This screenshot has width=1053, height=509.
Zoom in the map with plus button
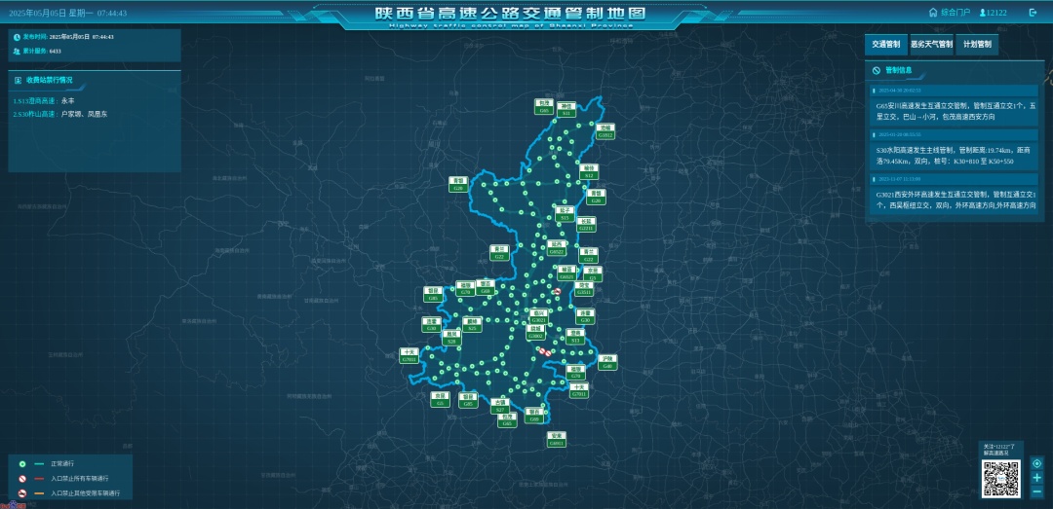coord(1036,478)
